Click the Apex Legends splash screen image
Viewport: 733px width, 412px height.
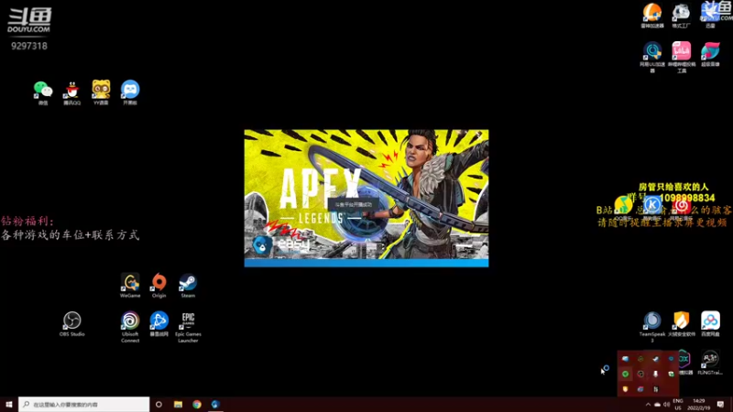tap(366, 198)
